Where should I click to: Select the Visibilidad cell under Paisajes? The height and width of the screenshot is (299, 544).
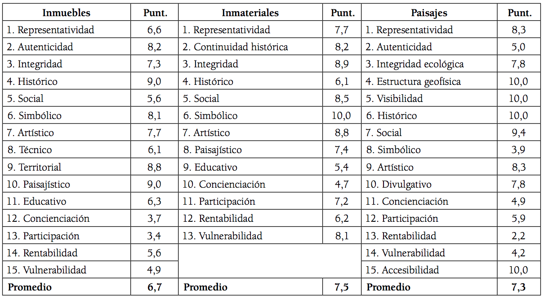[394, 99]
